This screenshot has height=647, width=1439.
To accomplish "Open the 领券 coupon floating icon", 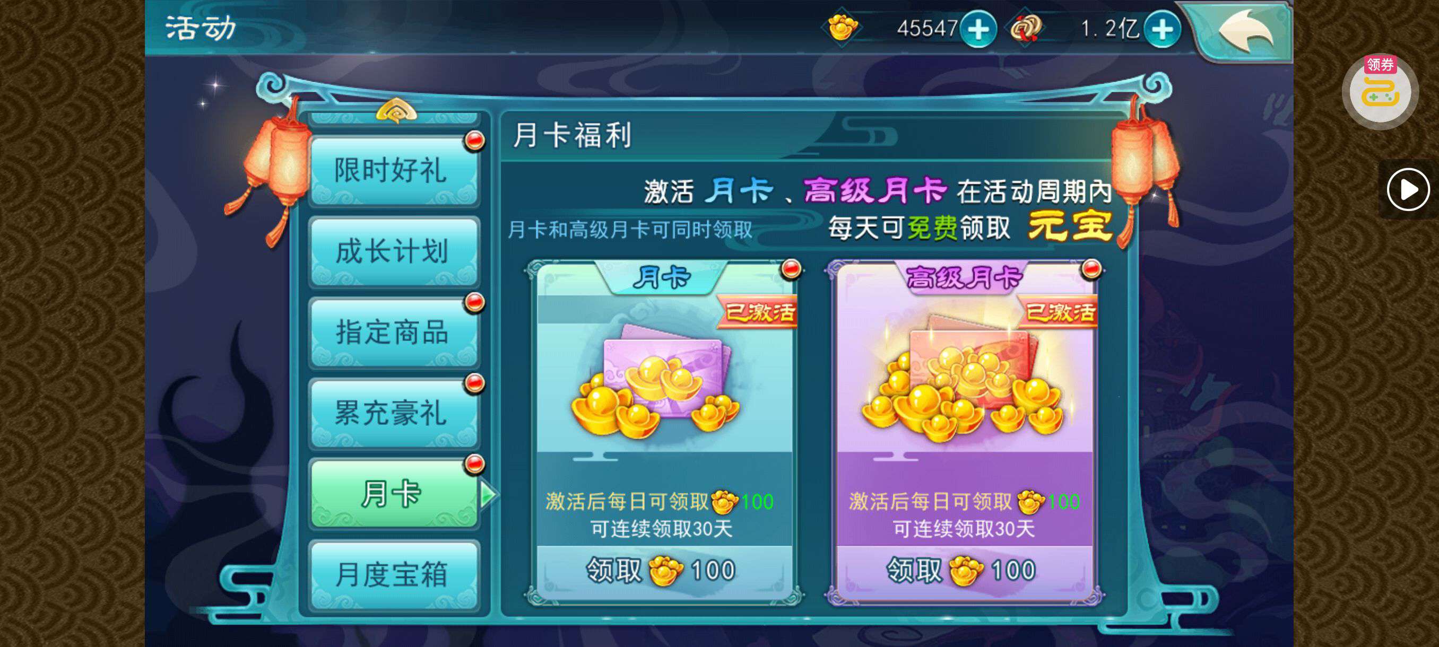I will point(1380,91).
